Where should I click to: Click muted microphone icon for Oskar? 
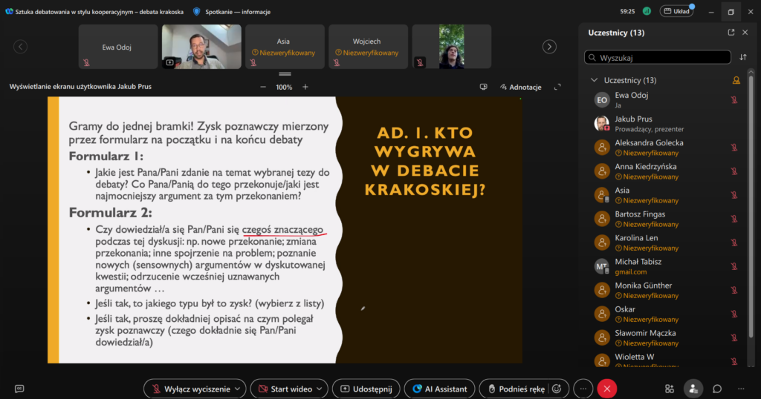click(734, 313)
